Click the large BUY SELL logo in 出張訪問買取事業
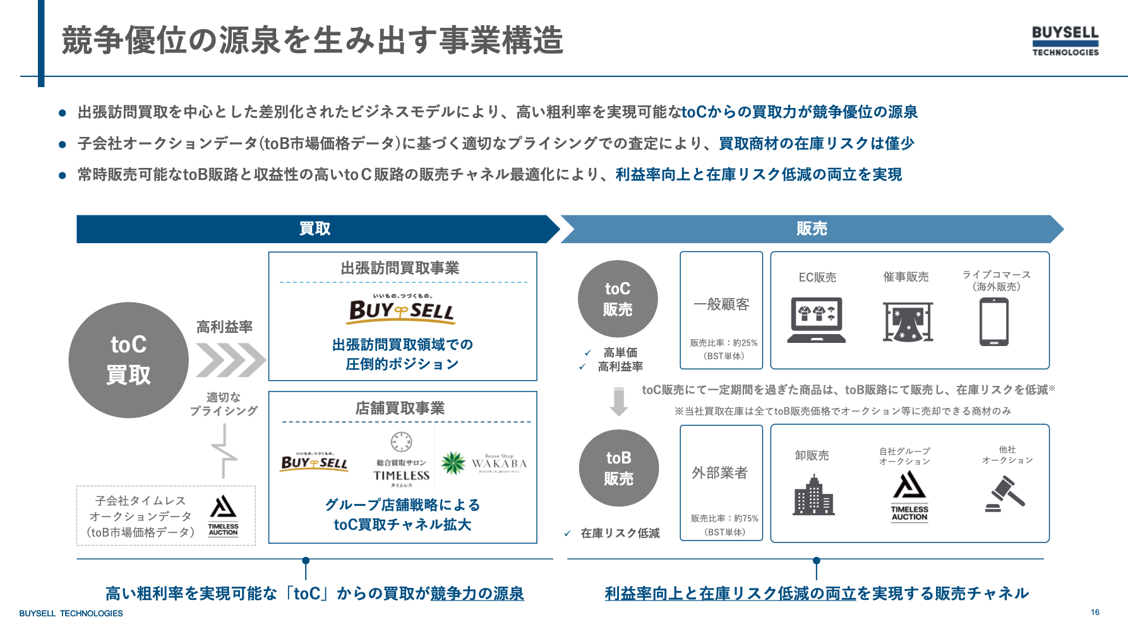This screenshot has width=1128, height=634. [402, 309]
